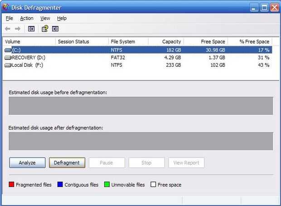The image size is (281, 206).
Task: Click the Stop button
Action: (x=146, y=163)
